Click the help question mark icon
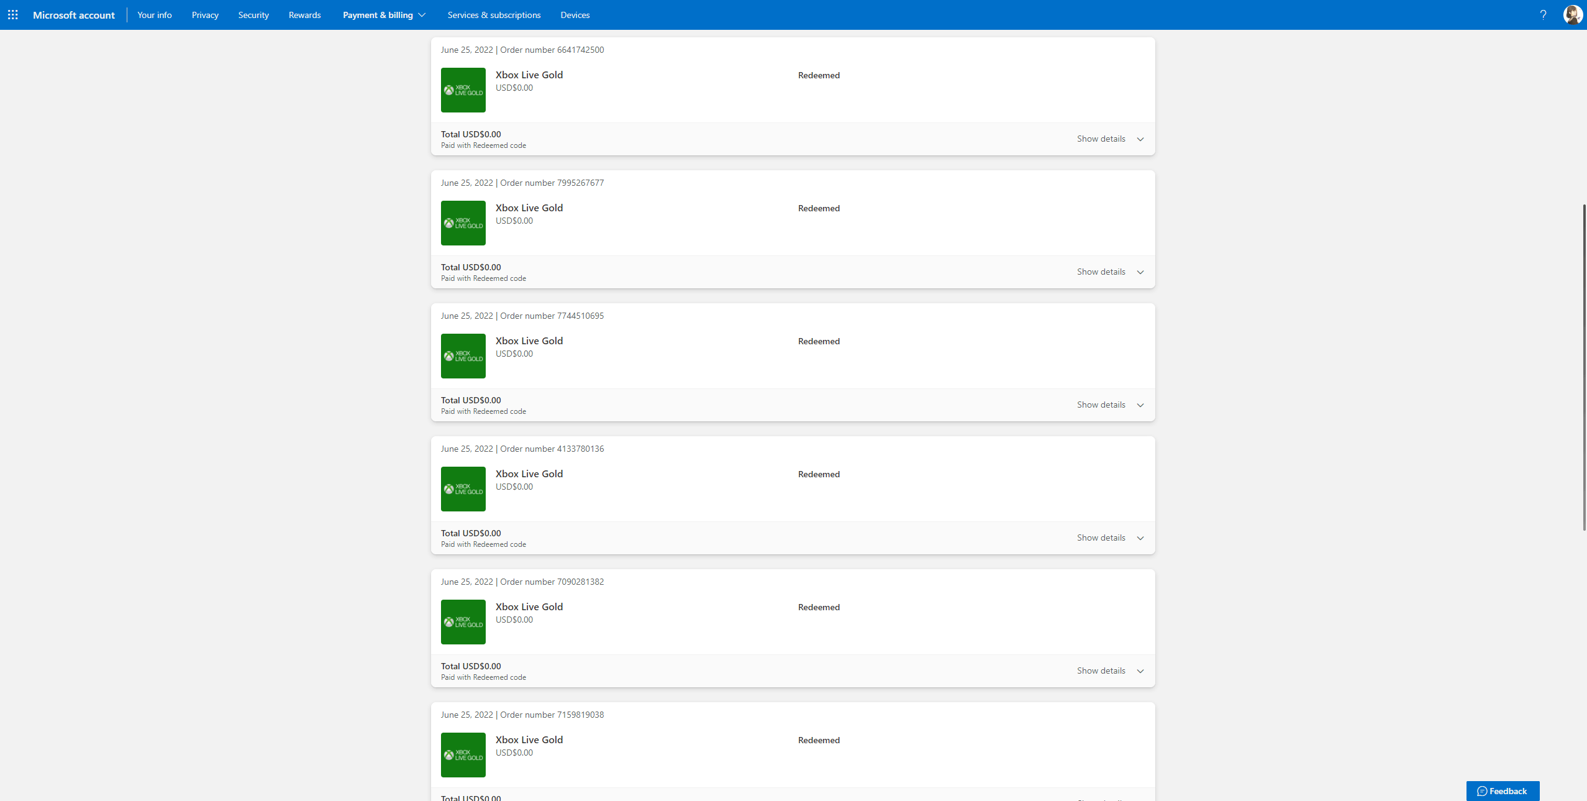This screenshot has width=1587, height=801. [x=1542, y=14]
